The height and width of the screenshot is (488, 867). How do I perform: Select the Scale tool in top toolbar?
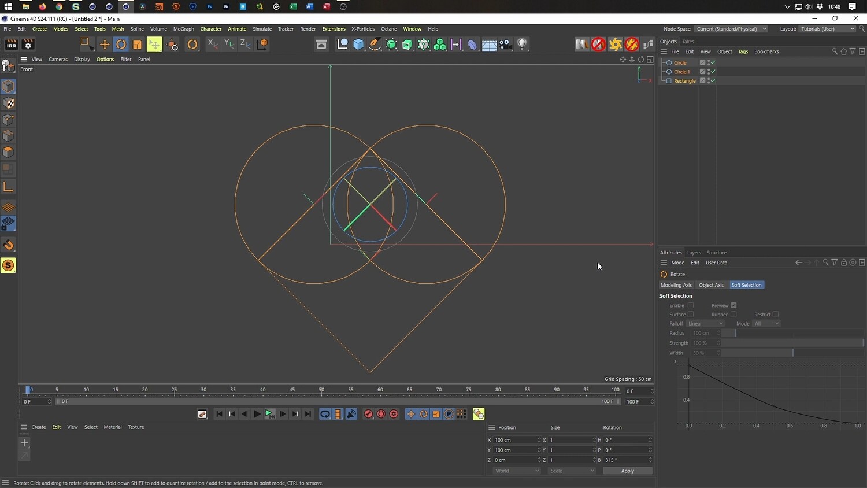137,45
